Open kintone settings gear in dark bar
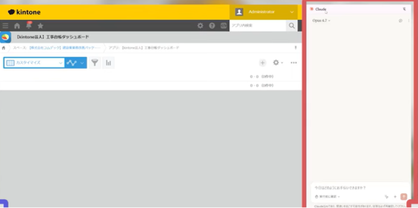The width and height of the screenshot is (418, 208). point(200,26)
